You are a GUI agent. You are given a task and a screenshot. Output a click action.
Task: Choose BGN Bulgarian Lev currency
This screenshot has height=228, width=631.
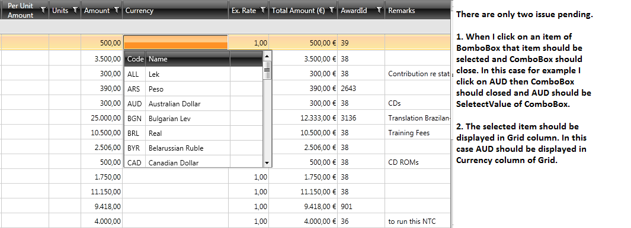[193, 118]
